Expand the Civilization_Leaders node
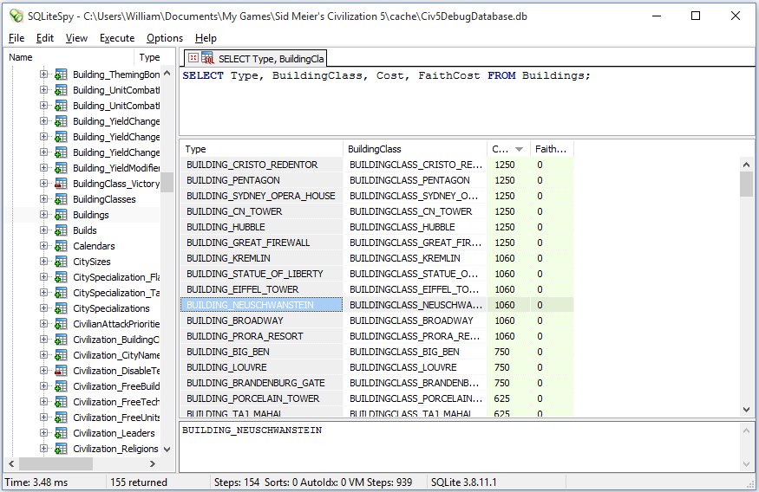 tap(43, 432)
